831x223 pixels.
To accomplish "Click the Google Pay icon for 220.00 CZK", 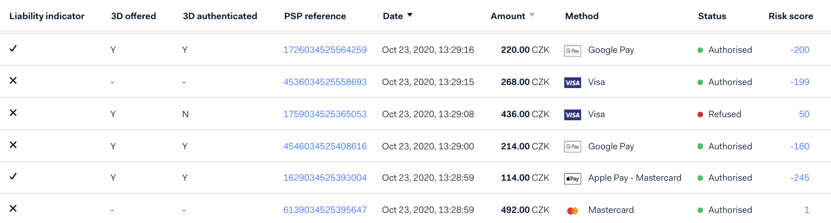I will tap(572, 51).
